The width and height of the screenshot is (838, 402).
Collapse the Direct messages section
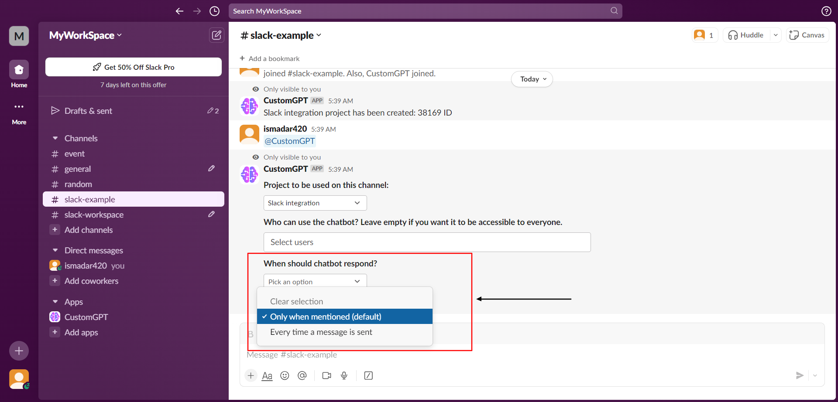(55, 250)
